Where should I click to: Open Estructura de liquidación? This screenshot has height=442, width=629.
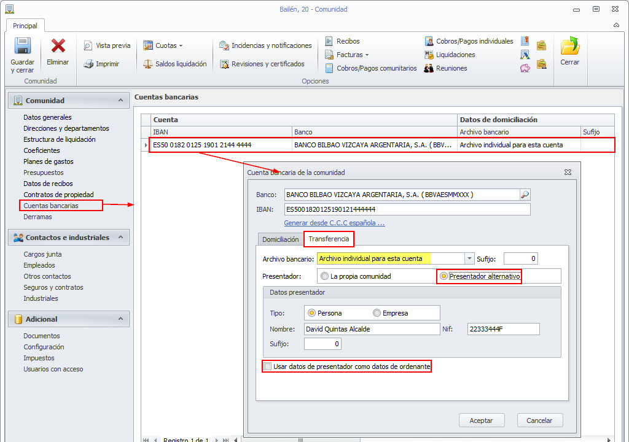point(60,139)
